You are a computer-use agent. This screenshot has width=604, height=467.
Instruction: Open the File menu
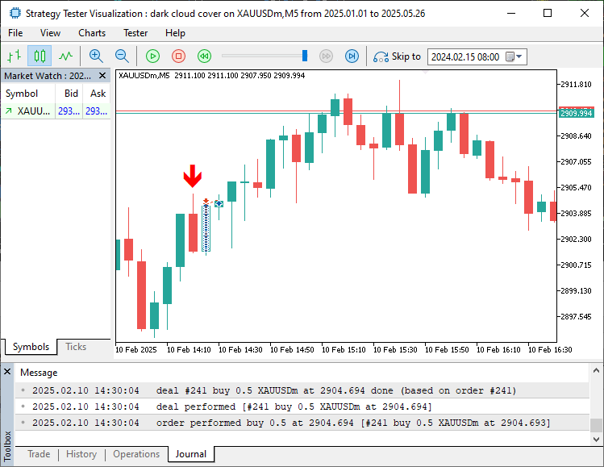pos(15,33)
